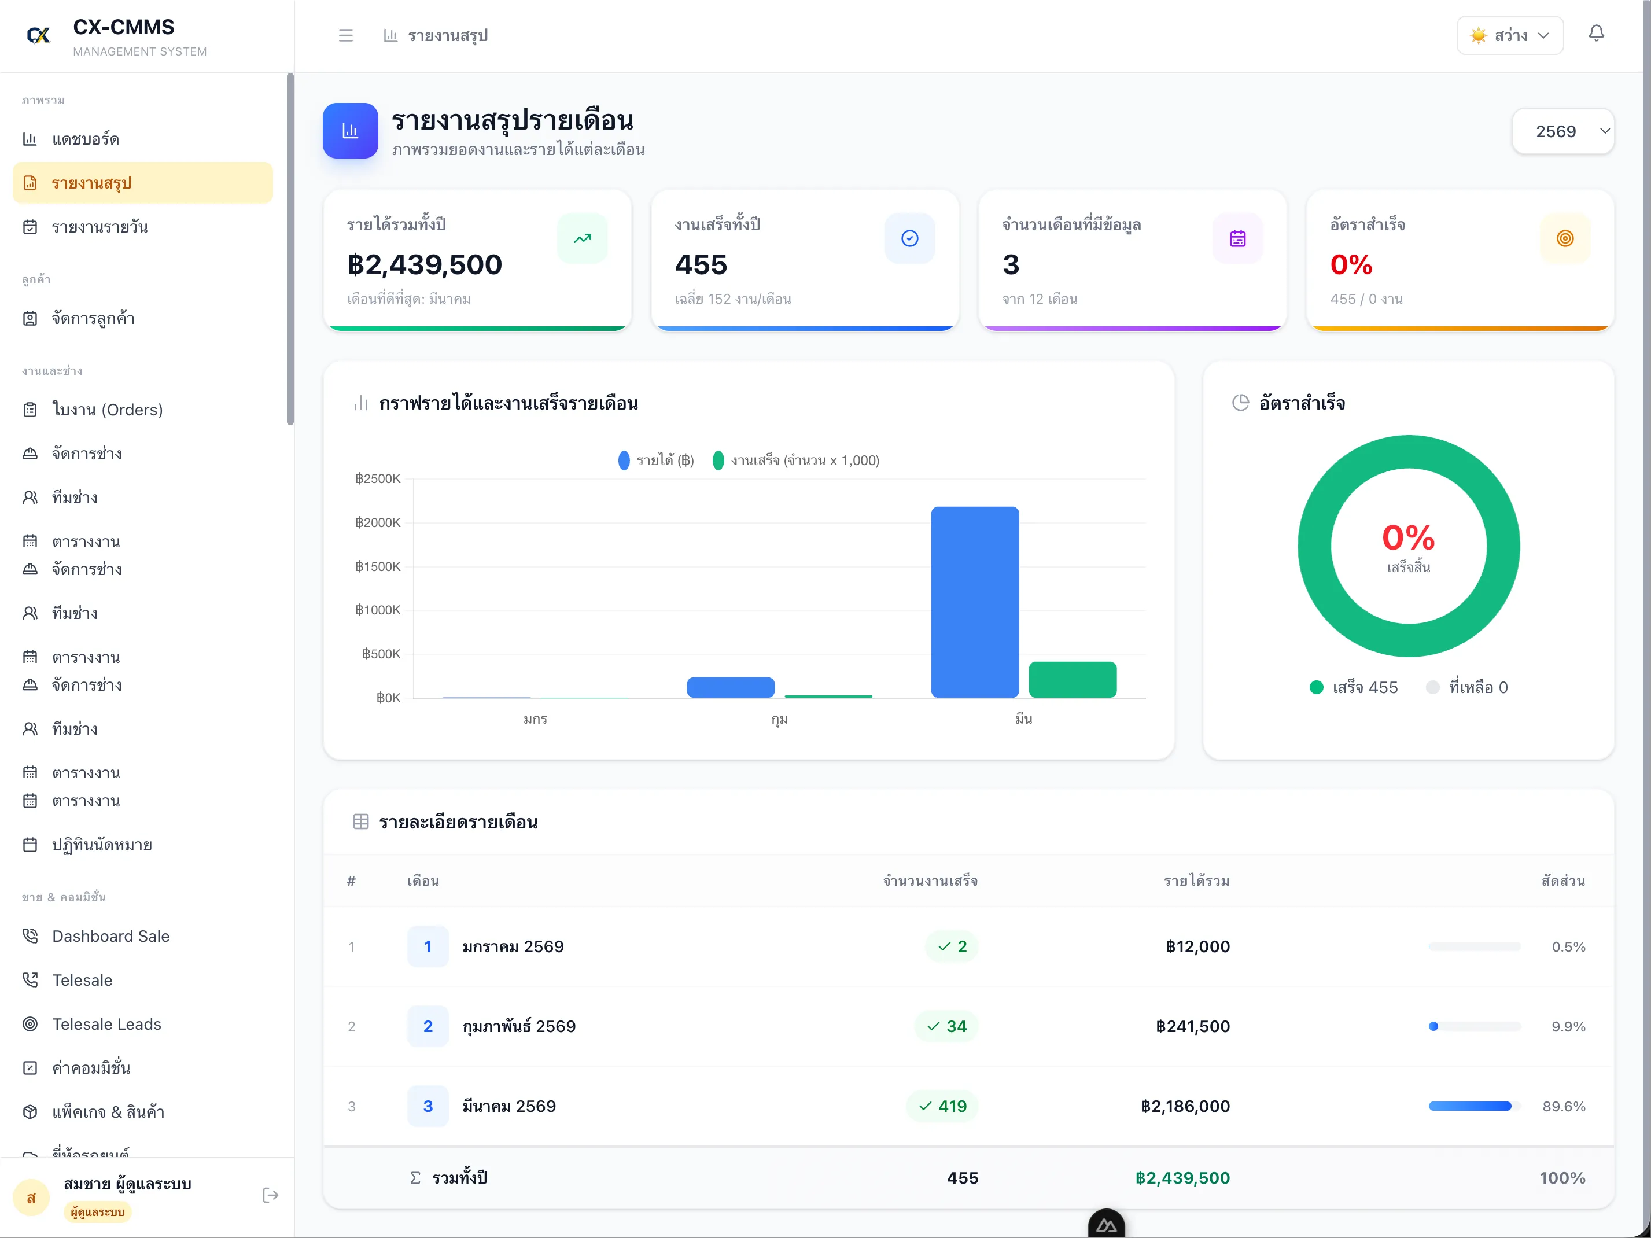Screen dimensions: 1651x1238
Task: Click the orange target icon on success card
Action: tap(1565, 239)
